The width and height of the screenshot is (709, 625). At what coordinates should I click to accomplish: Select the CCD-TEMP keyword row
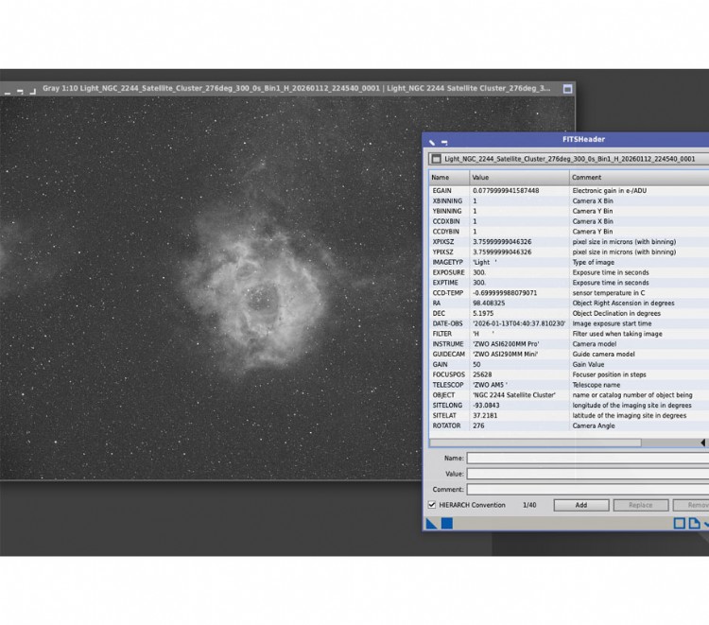coord(569,293)
